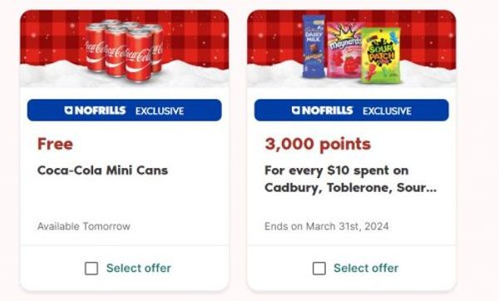Check the 3,000 points offer checkbox
This screenshot has height=301, width=499.
319,269
